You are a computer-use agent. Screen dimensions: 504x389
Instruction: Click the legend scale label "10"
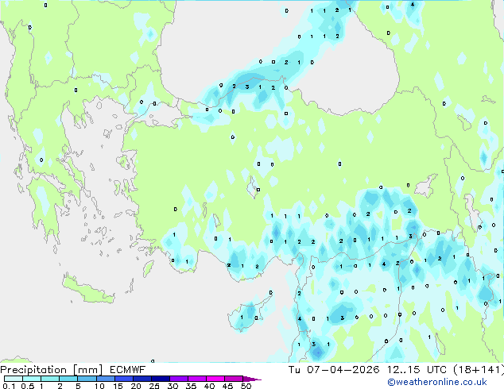(x=99, y=386)
